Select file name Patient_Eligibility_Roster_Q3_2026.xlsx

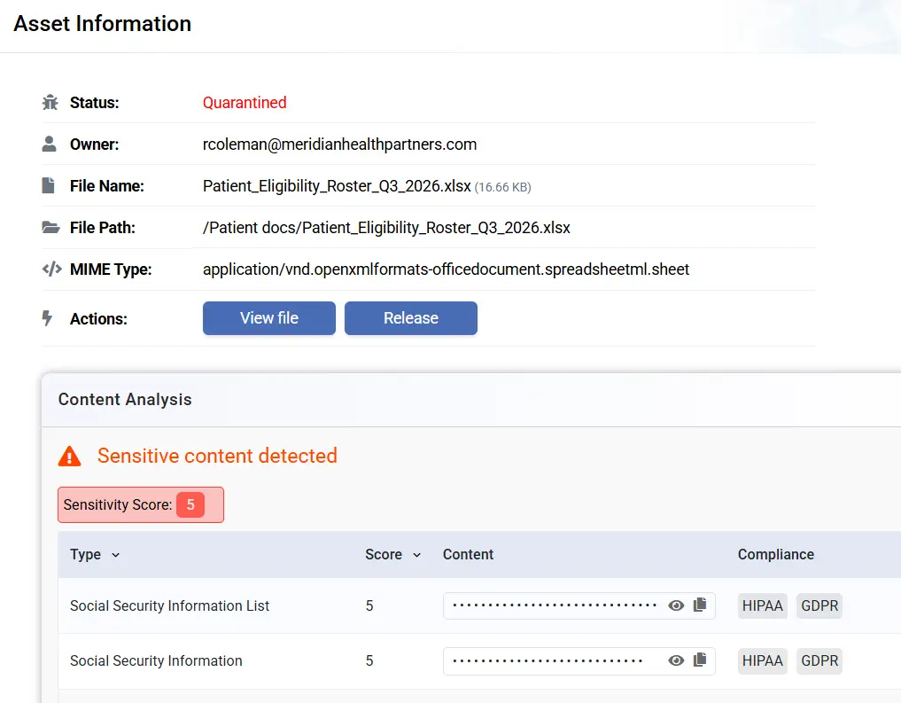pos(337,186)
